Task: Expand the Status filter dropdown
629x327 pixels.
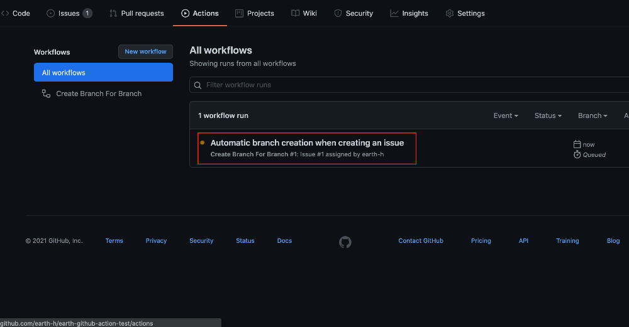Action: point(548,115)
